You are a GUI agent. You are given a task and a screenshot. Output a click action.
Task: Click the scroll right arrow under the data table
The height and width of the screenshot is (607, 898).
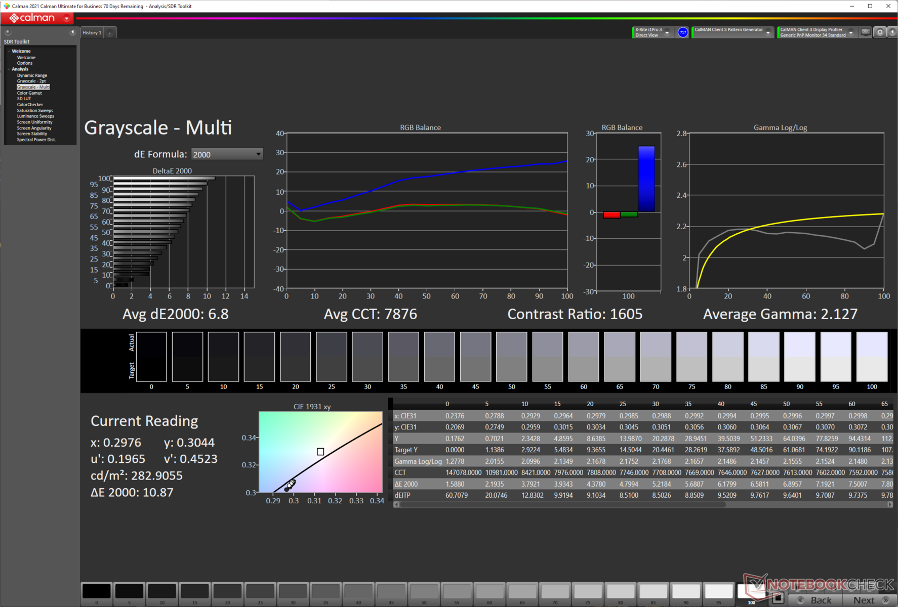[890, 504]
